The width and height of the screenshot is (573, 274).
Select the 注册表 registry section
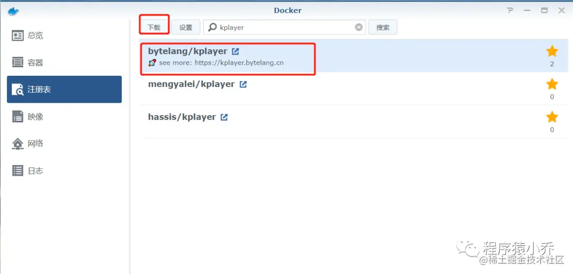[64, 90]
